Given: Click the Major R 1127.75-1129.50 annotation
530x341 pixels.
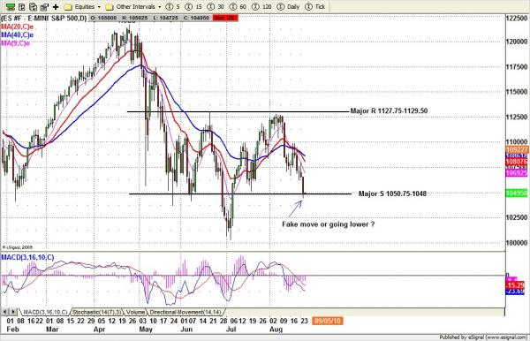Looking at the screenshot, I should click(x=389, y=110).
